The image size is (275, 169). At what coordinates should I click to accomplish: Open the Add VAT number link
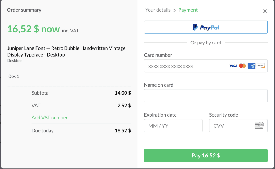tap(50, 118)
